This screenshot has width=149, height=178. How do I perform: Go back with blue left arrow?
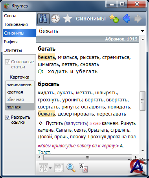[126, 18]
